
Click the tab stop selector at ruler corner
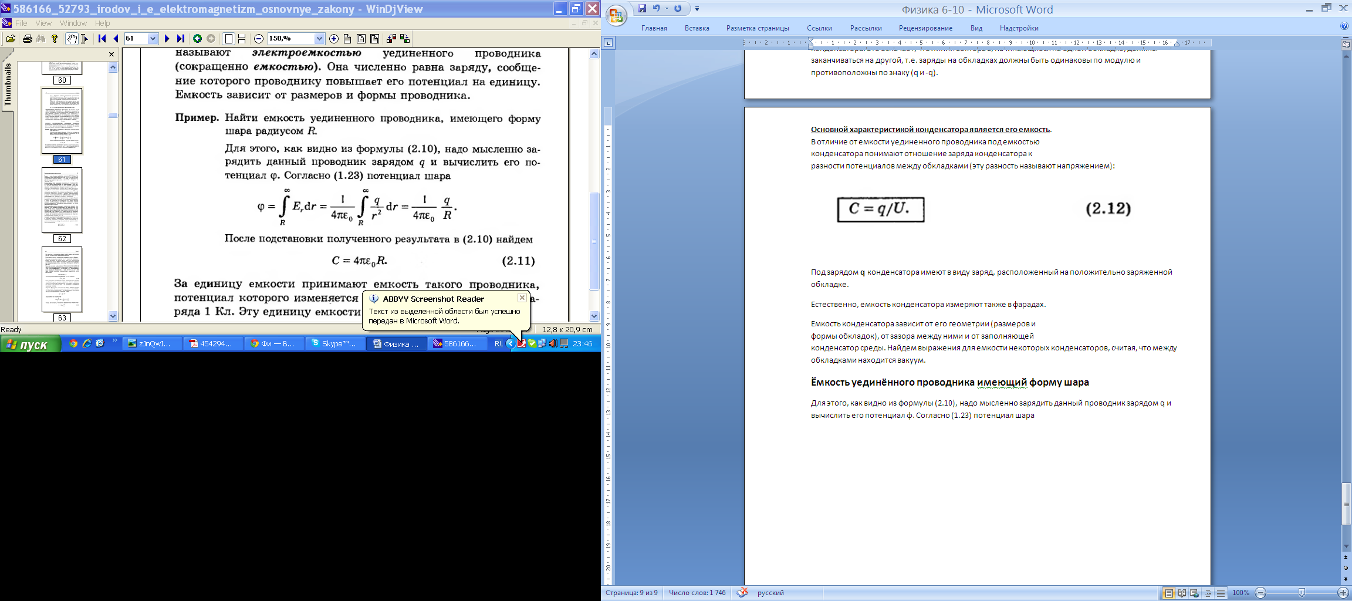coord(609,43)
